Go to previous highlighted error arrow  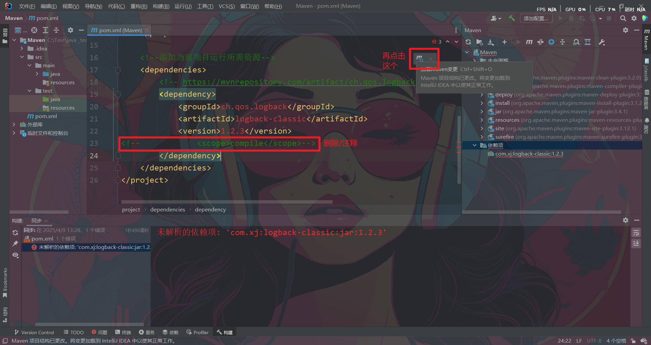click(x=448, y=42)
